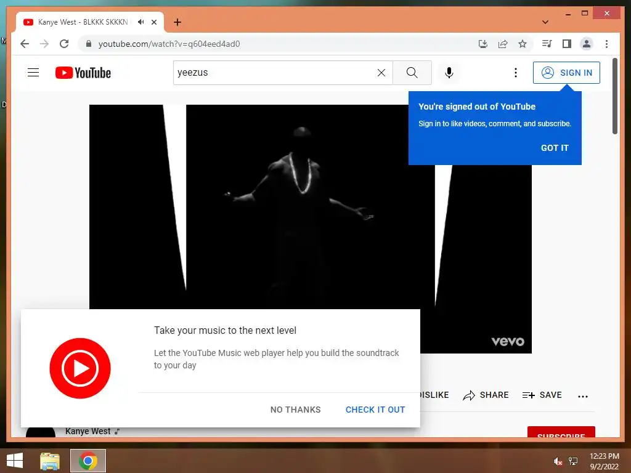The width and height of the screenshot is (631, 473).
Task: Open File Explorer from taskbar
Action: click(x=50, y=461)
